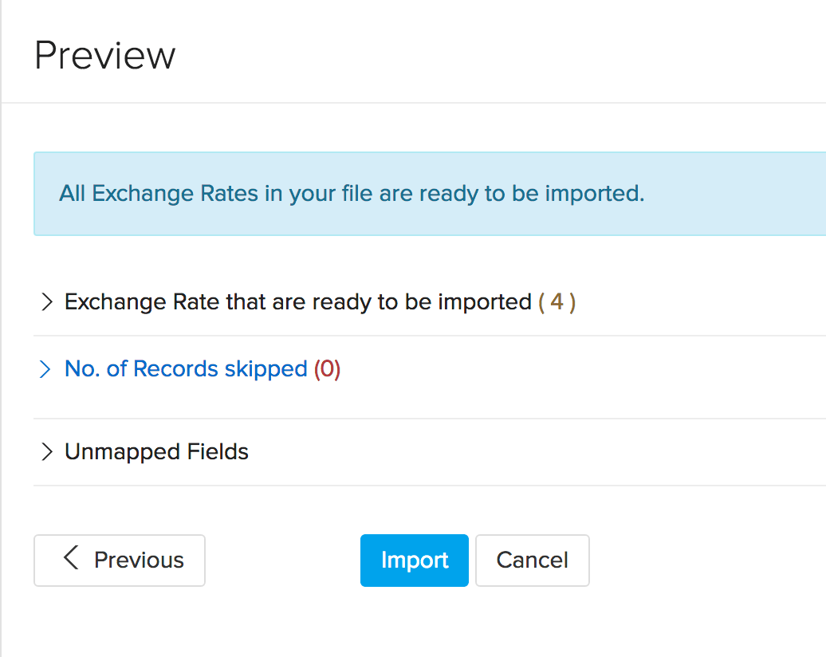Image resolution: width=826 pixels, height=657 pixels.
Task: Click the (0) skipped records count
Action: point(327,368)
